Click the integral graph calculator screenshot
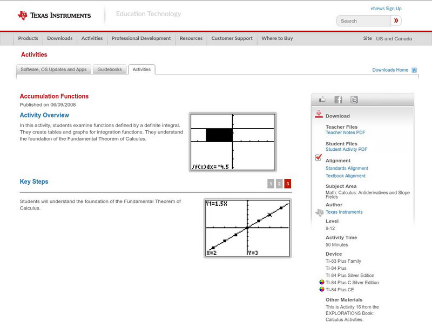 pos(233,142)
